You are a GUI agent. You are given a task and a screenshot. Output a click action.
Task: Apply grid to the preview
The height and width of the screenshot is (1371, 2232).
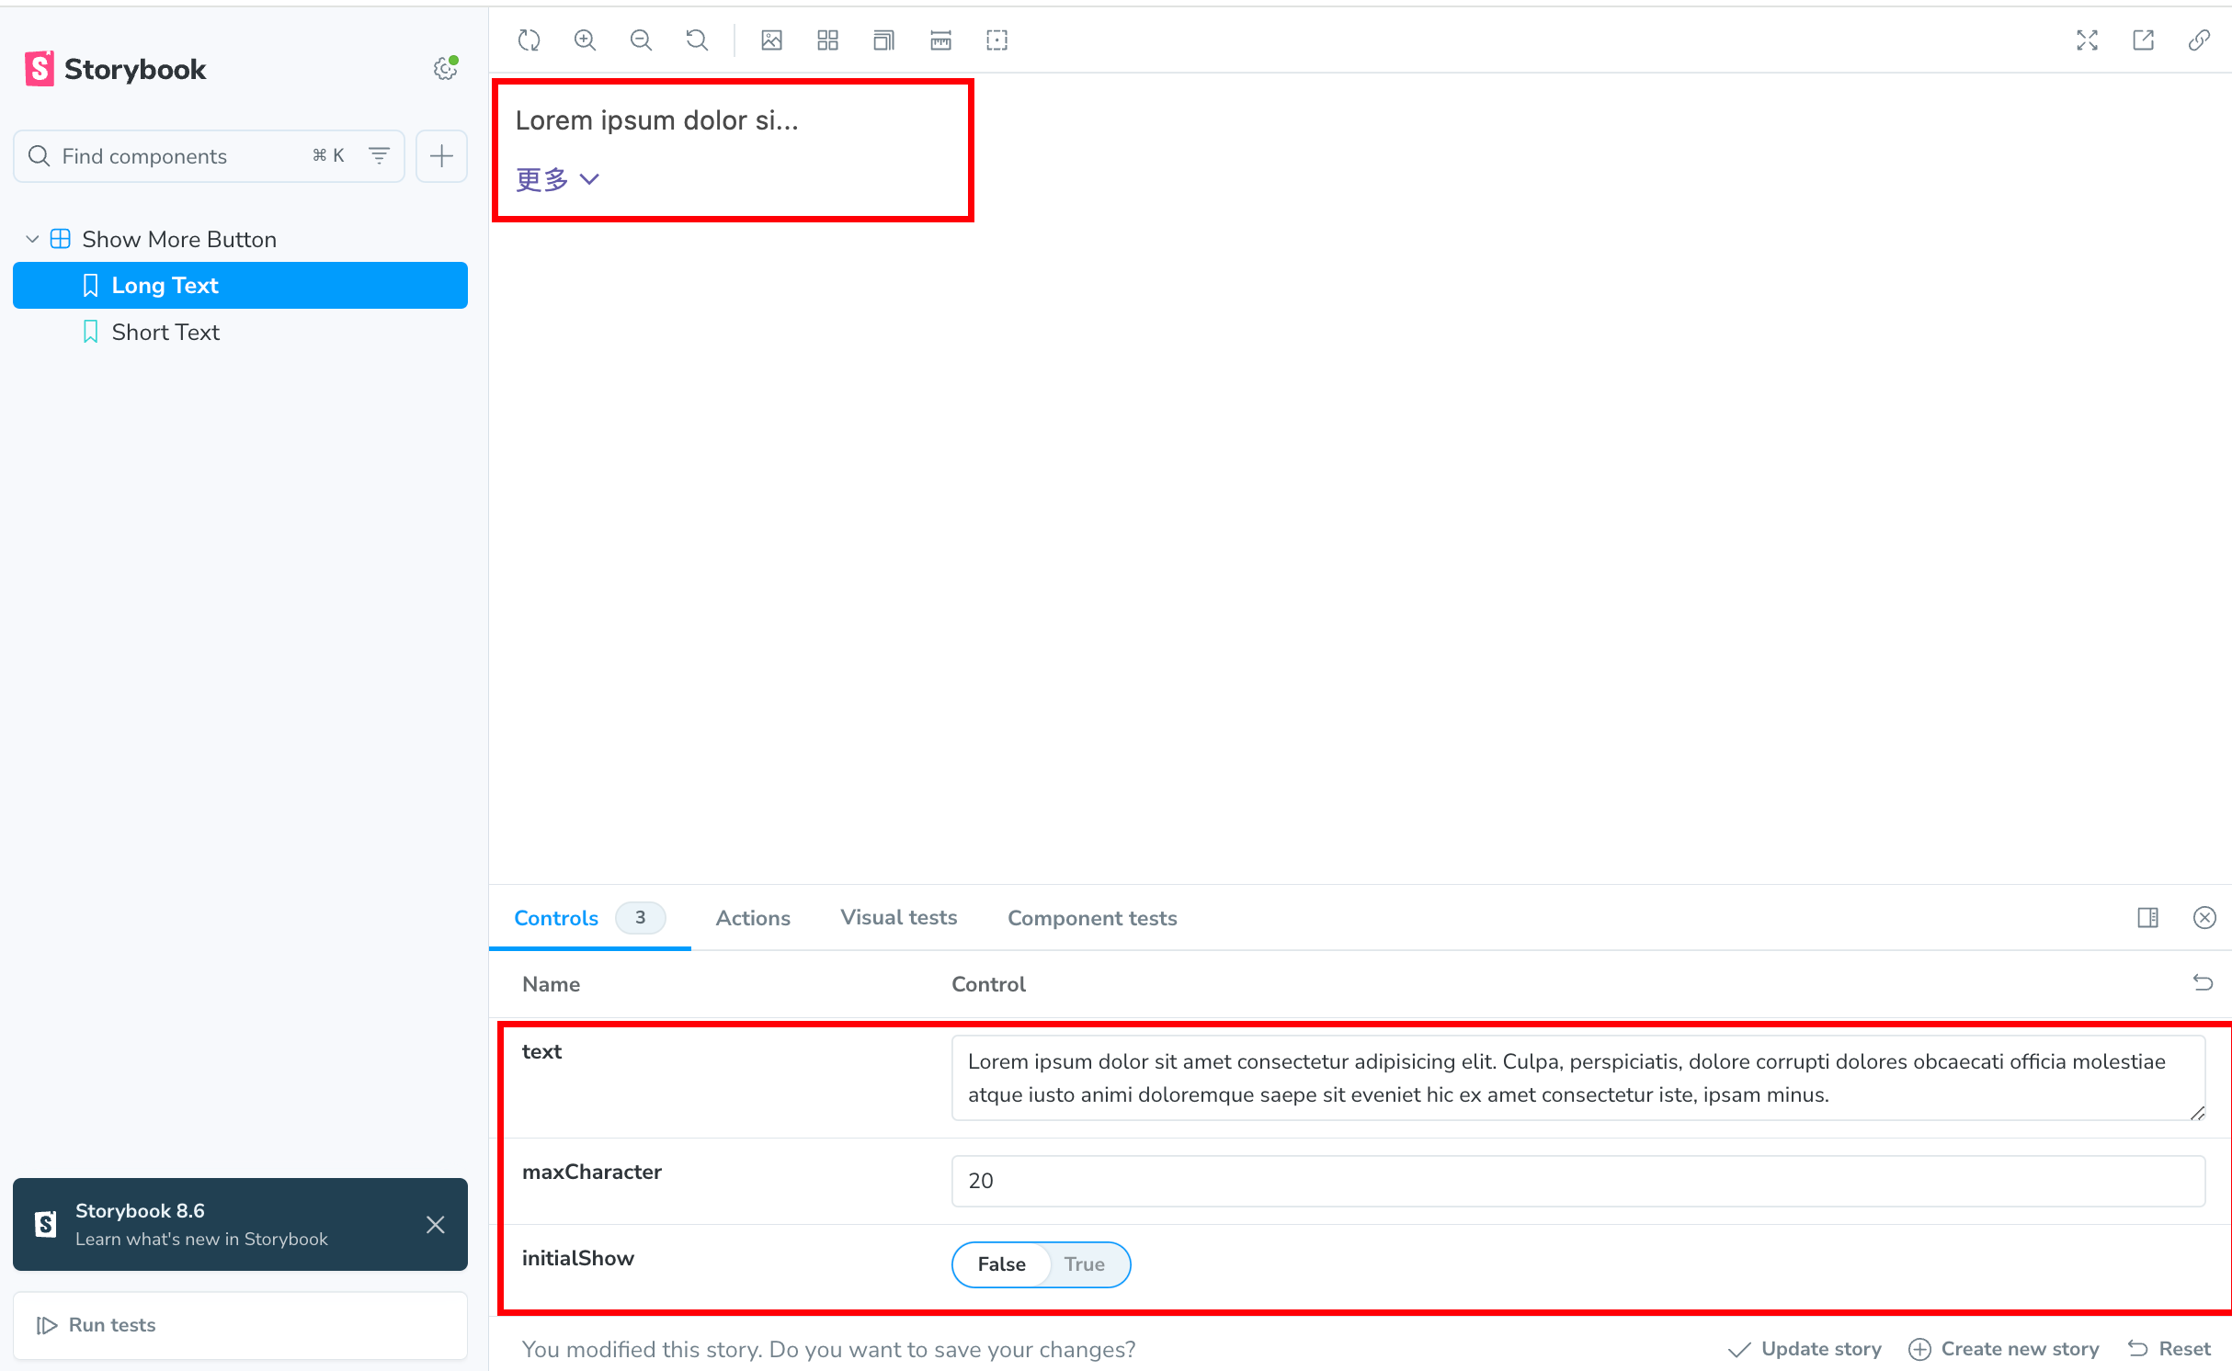(x=827, y=40)
